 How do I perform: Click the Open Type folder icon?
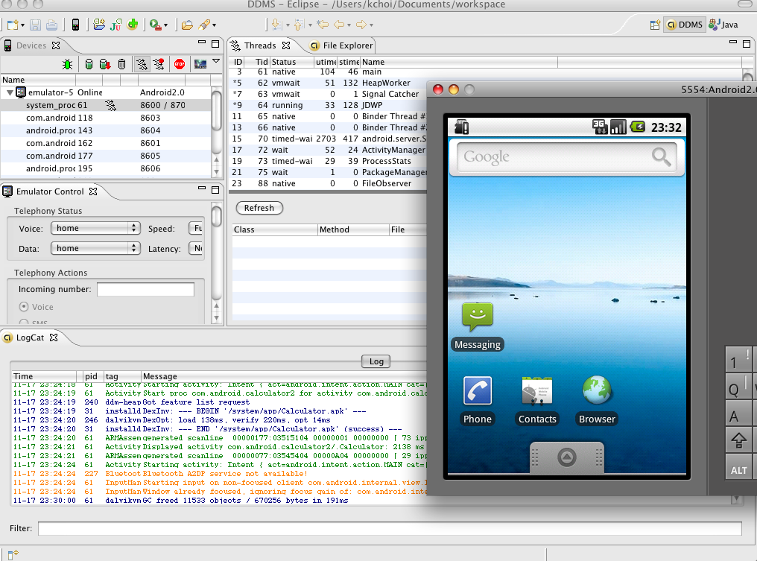187,25
